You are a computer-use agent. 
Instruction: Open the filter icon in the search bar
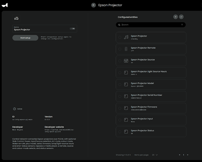click(182, 25)
